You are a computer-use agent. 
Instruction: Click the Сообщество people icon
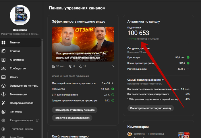3,68
